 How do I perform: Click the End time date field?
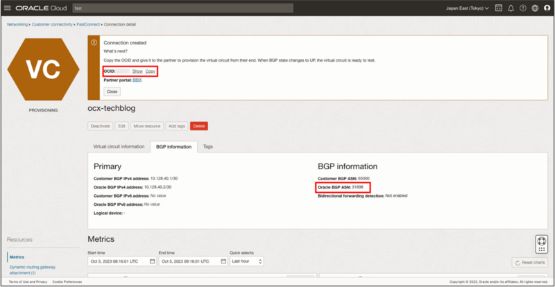click(x=194, y=261)
